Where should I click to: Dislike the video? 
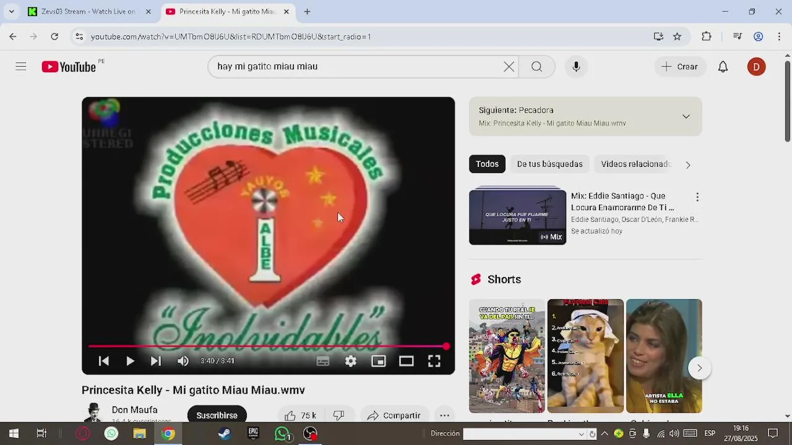pyautogui.click(x=338, y=415)
